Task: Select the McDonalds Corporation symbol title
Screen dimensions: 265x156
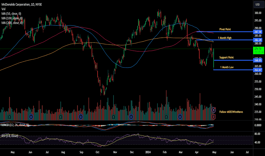Action: pos(22,5)
